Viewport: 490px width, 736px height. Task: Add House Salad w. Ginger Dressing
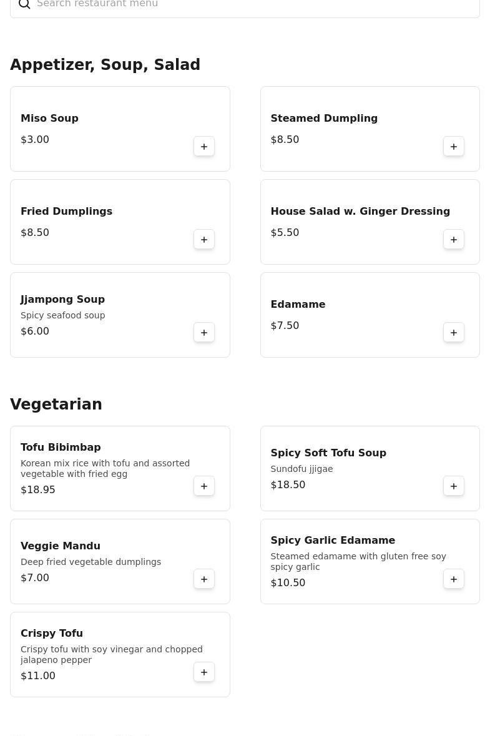pos(454,240)
